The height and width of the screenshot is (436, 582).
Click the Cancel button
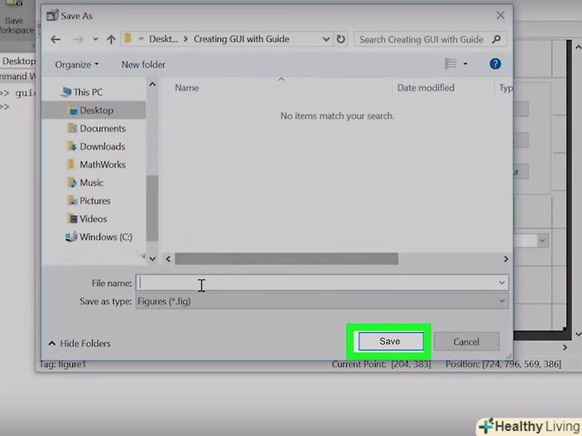pyautogui.click(x=466, y=342)
